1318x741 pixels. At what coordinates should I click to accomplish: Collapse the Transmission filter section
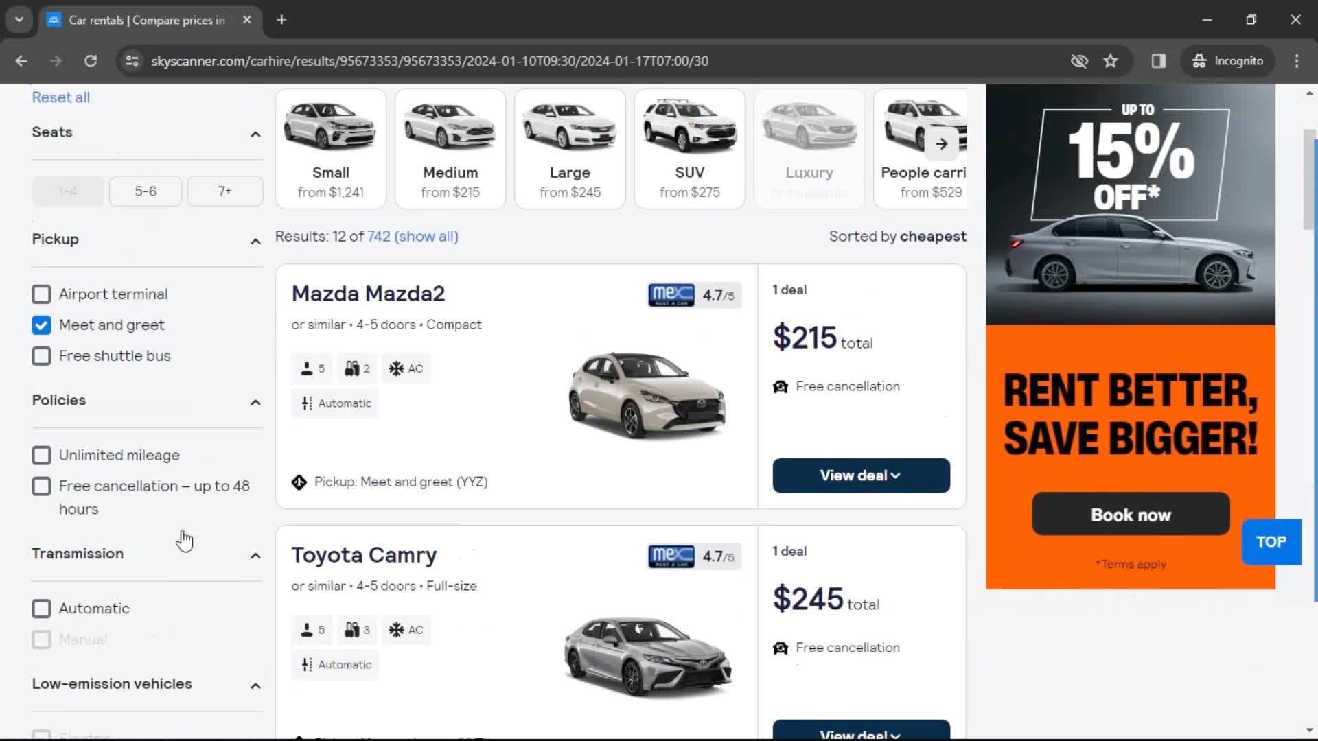click(x=255, y=554)
